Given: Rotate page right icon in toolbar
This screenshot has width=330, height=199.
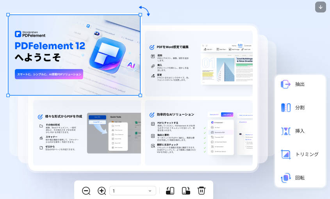Looking at the screenshot, I should point(186,190).
